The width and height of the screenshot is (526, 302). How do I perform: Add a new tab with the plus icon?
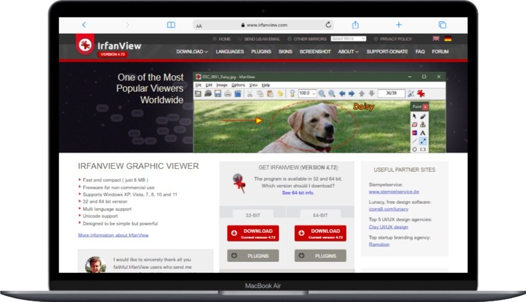click(x=398, y=25)
